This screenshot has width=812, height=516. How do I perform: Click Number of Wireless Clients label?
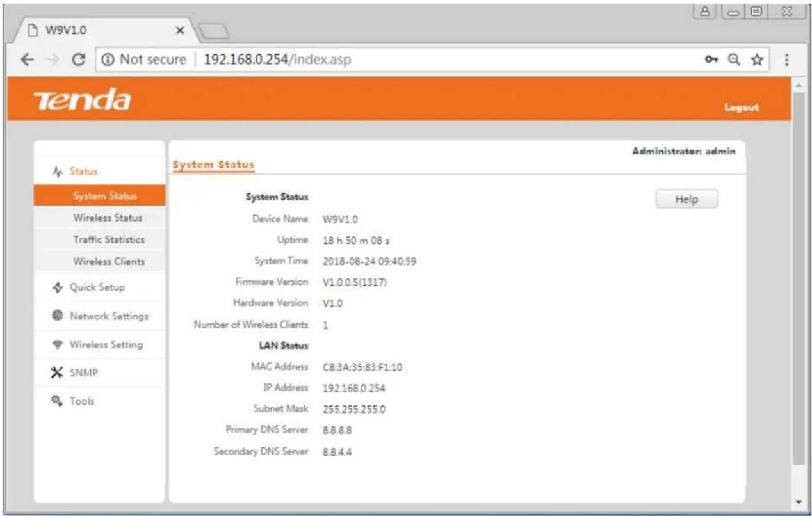251,325
